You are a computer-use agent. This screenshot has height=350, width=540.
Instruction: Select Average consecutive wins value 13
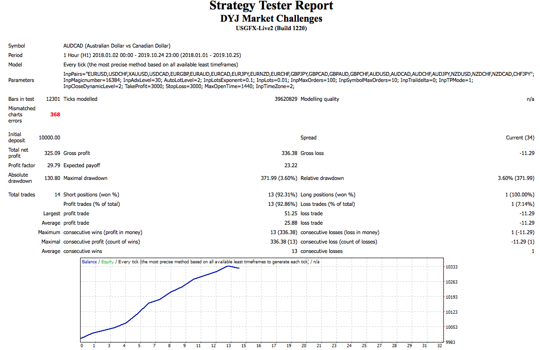pos(294,251)
